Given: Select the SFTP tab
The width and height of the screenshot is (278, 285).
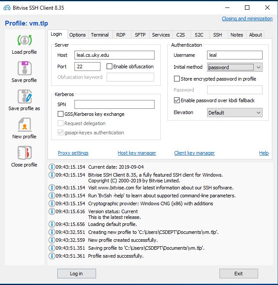Looking at the screenshot, I should click(x=140, y=35).
